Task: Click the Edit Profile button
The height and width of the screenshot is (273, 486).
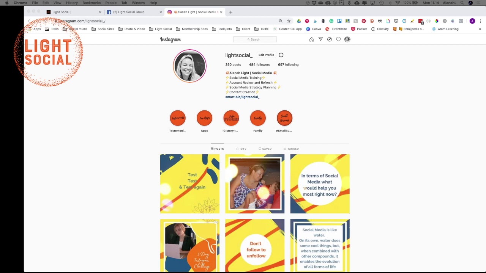Action: pos(266,55)
